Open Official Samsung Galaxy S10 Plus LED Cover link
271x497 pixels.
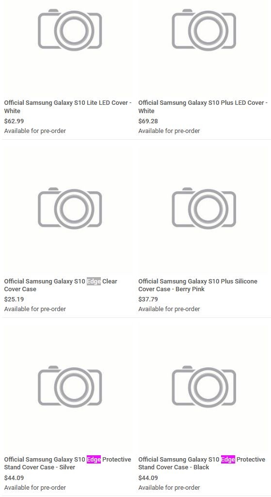click(x=203, y=107)
